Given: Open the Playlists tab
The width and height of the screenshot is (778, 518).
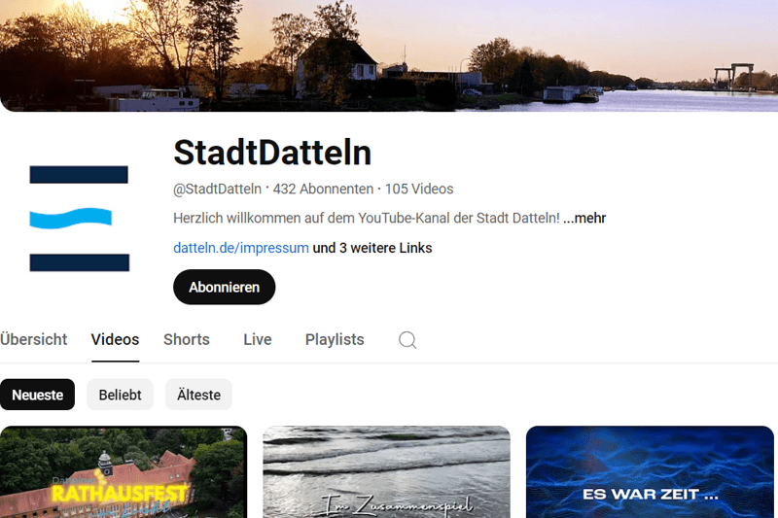Looking at the screenshot, I should pyautogui.click(x=335, y=339).
